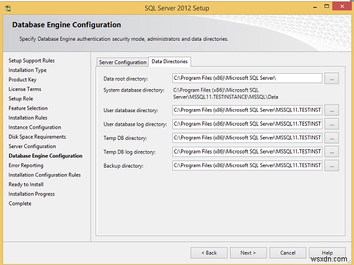Browse for the Backup directory

coord(332,166)
